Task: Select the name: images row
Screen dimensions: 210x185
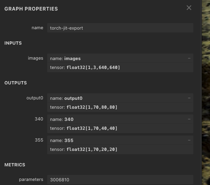Action: click(x=120, y=58)
